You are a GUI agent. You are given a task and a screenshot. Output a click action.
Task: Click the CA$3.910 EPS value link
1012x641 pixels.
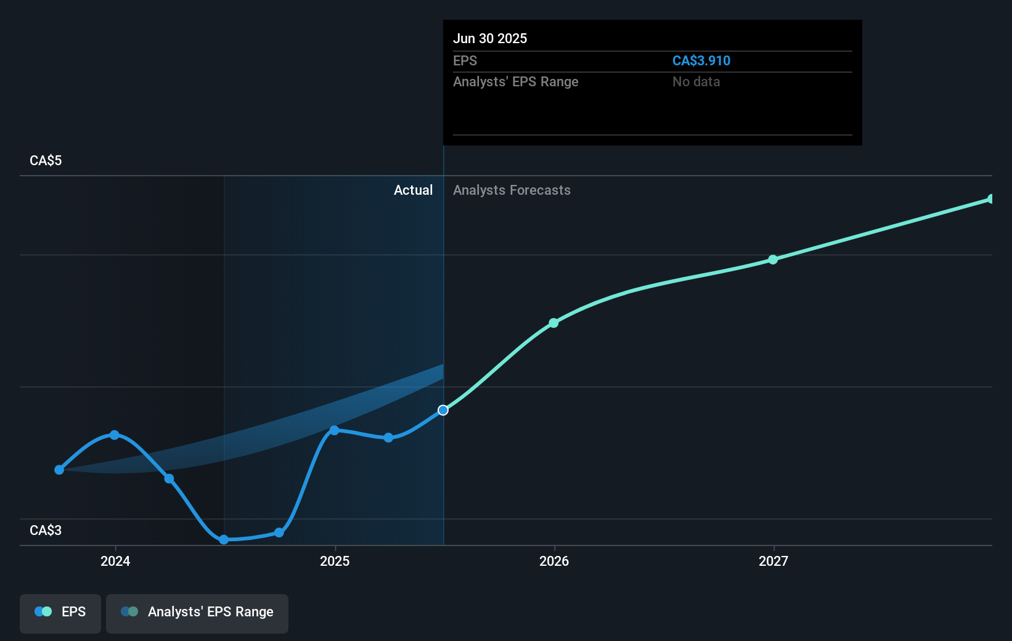pyautogui.click(x=701, y=60)
